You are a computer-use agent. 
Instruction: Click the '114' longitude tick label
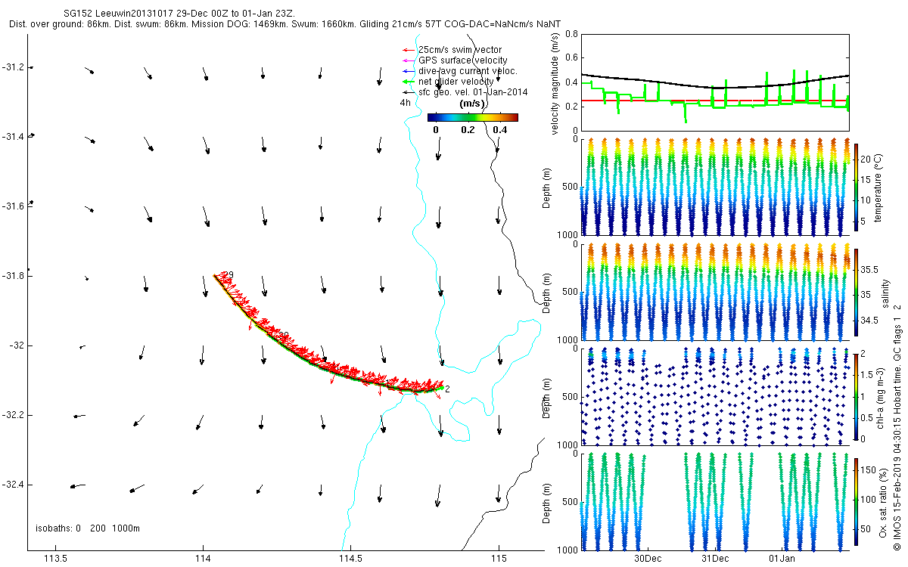click(203, 559)
